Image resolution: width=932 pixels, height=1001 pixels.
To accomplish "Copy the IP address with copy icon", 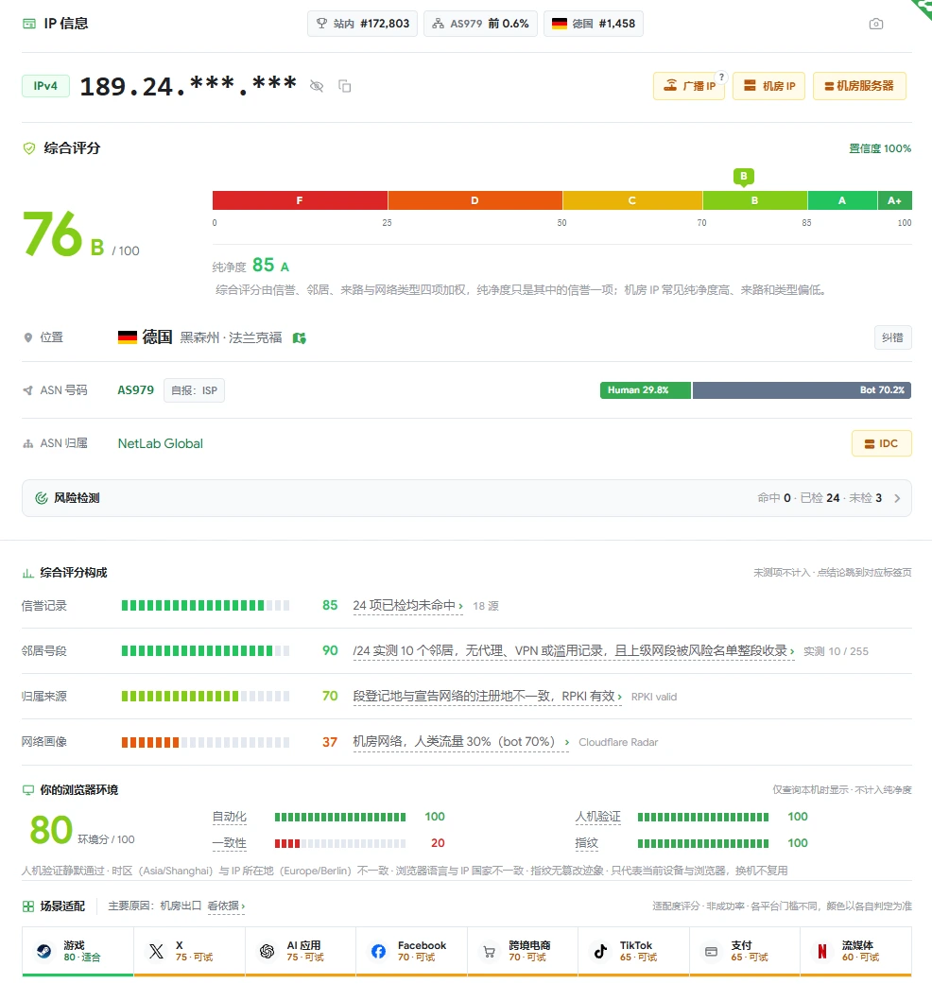I will click(x=345, y=86).
